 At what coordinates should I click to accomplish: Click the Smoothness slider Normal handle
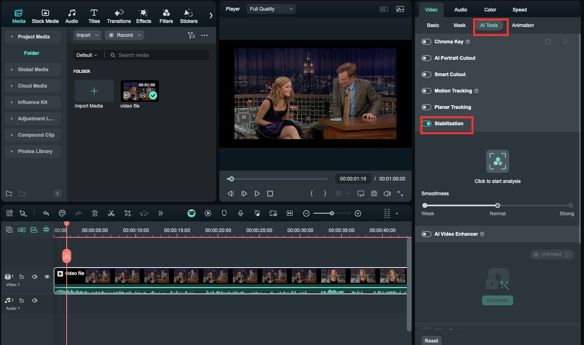point(498,205)
